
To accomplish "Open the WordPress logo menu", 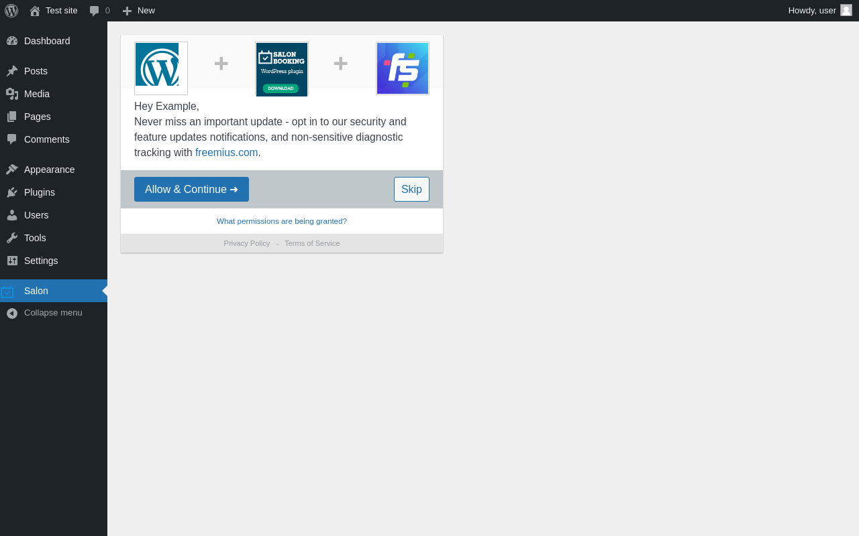I will point(11,11).
